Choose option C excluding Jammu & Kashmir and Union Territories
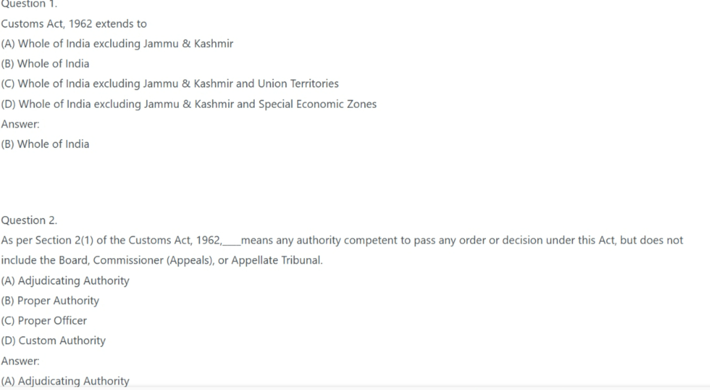 pyautogui.click(x=170, y=84)
